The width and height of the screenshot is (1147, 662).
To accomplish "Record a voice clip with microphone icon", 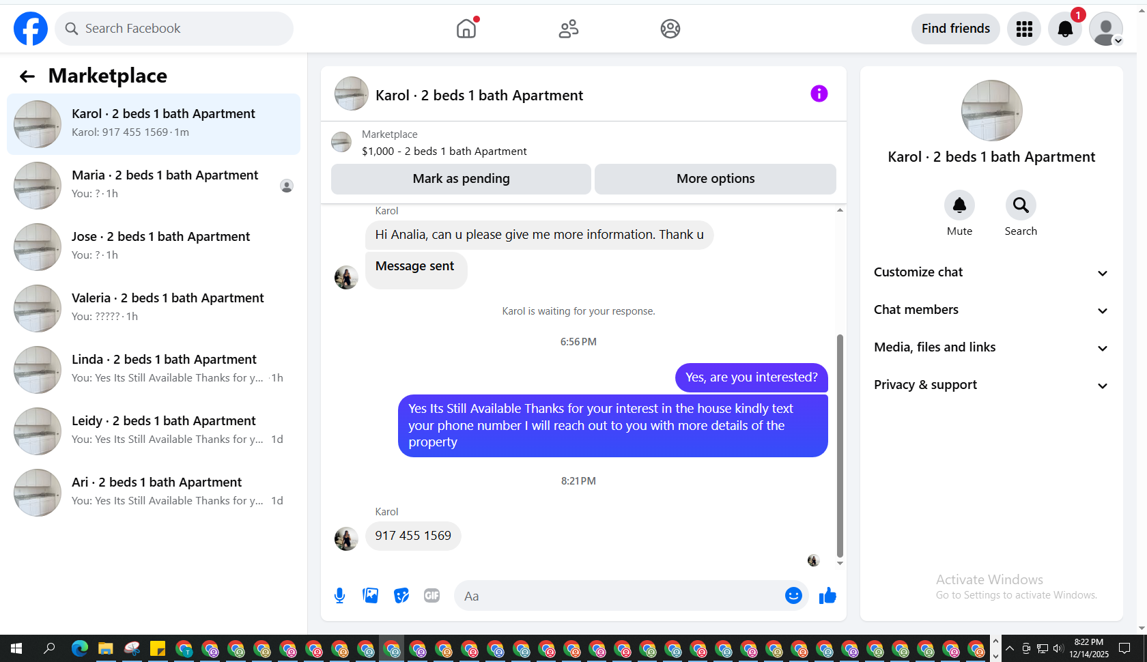I will click(x=339, y=596).
